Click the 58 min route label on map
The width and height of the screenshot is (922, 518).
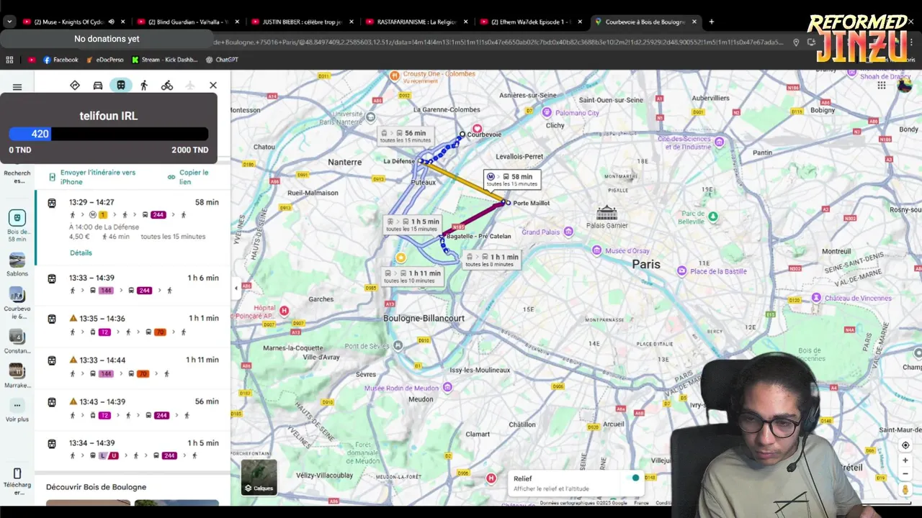(x=512, y=179)
